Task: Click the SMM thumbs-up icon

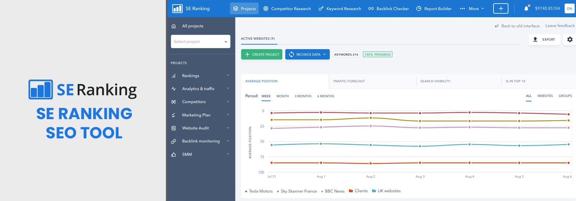Action: coord(174,154)
